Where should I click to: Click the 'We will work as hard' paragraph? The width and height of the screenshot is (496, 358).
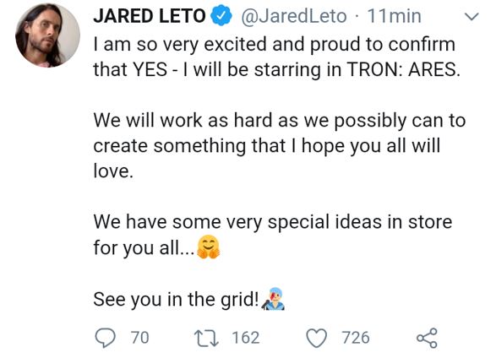click(x=280, y=146)
